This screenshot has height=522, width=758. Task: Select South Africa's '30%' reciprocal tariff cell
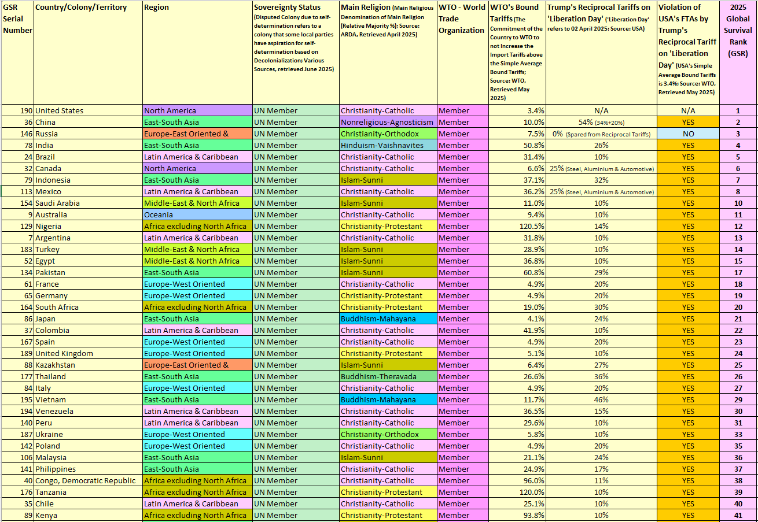(x=601, y=307)
